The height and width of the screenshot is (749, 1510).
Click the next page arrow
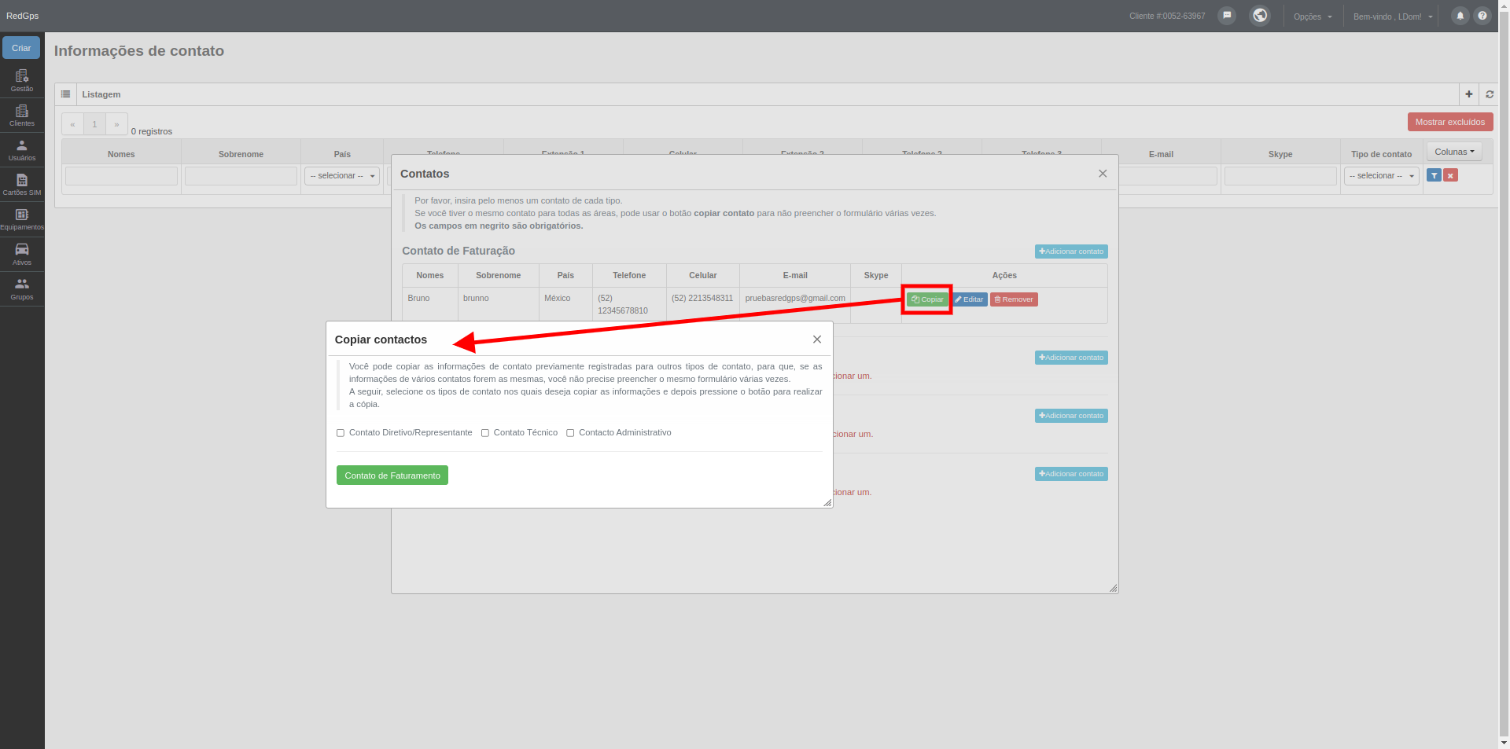[x=116, y=124]
